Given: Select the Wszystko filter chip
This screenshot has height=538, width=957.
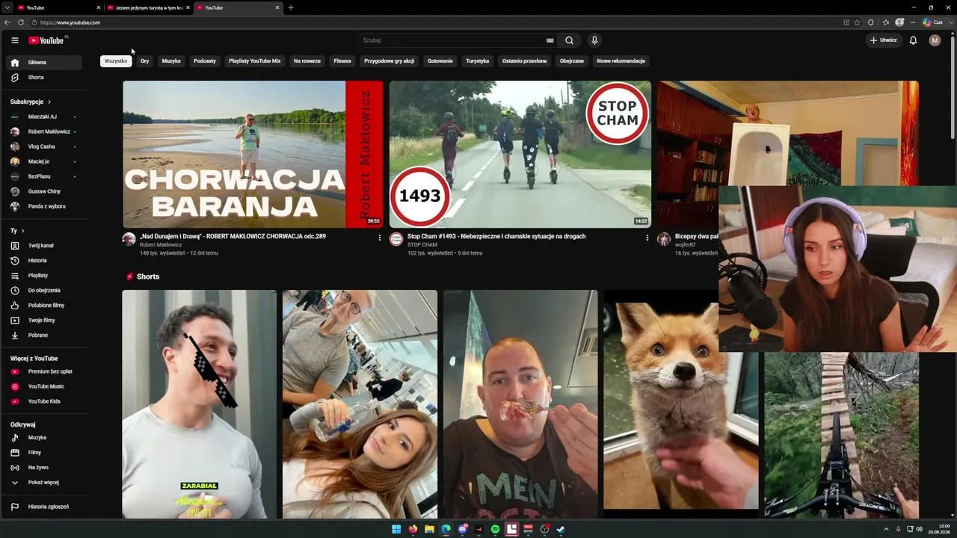Looking at the screenshot, I should 116,61.
